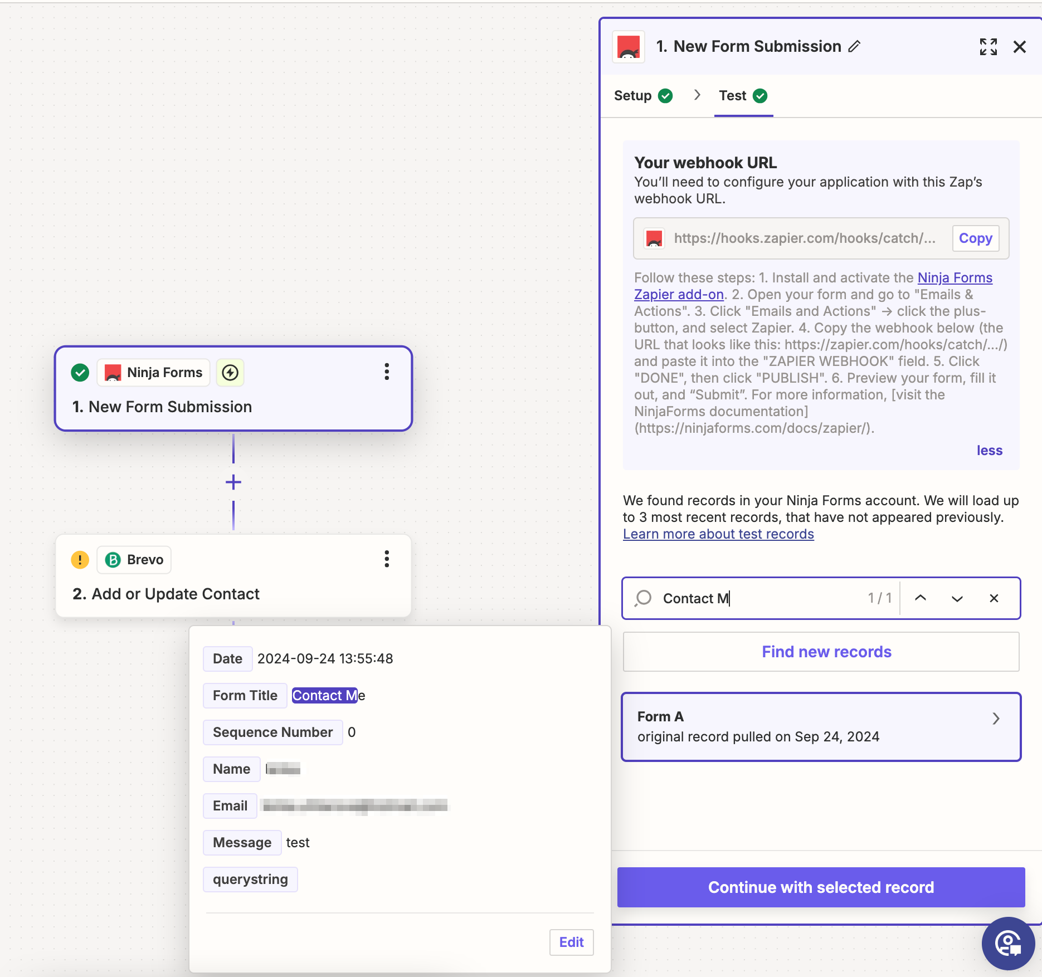Expand the panel with the fullscreen icon

click(x=988, y=47)
